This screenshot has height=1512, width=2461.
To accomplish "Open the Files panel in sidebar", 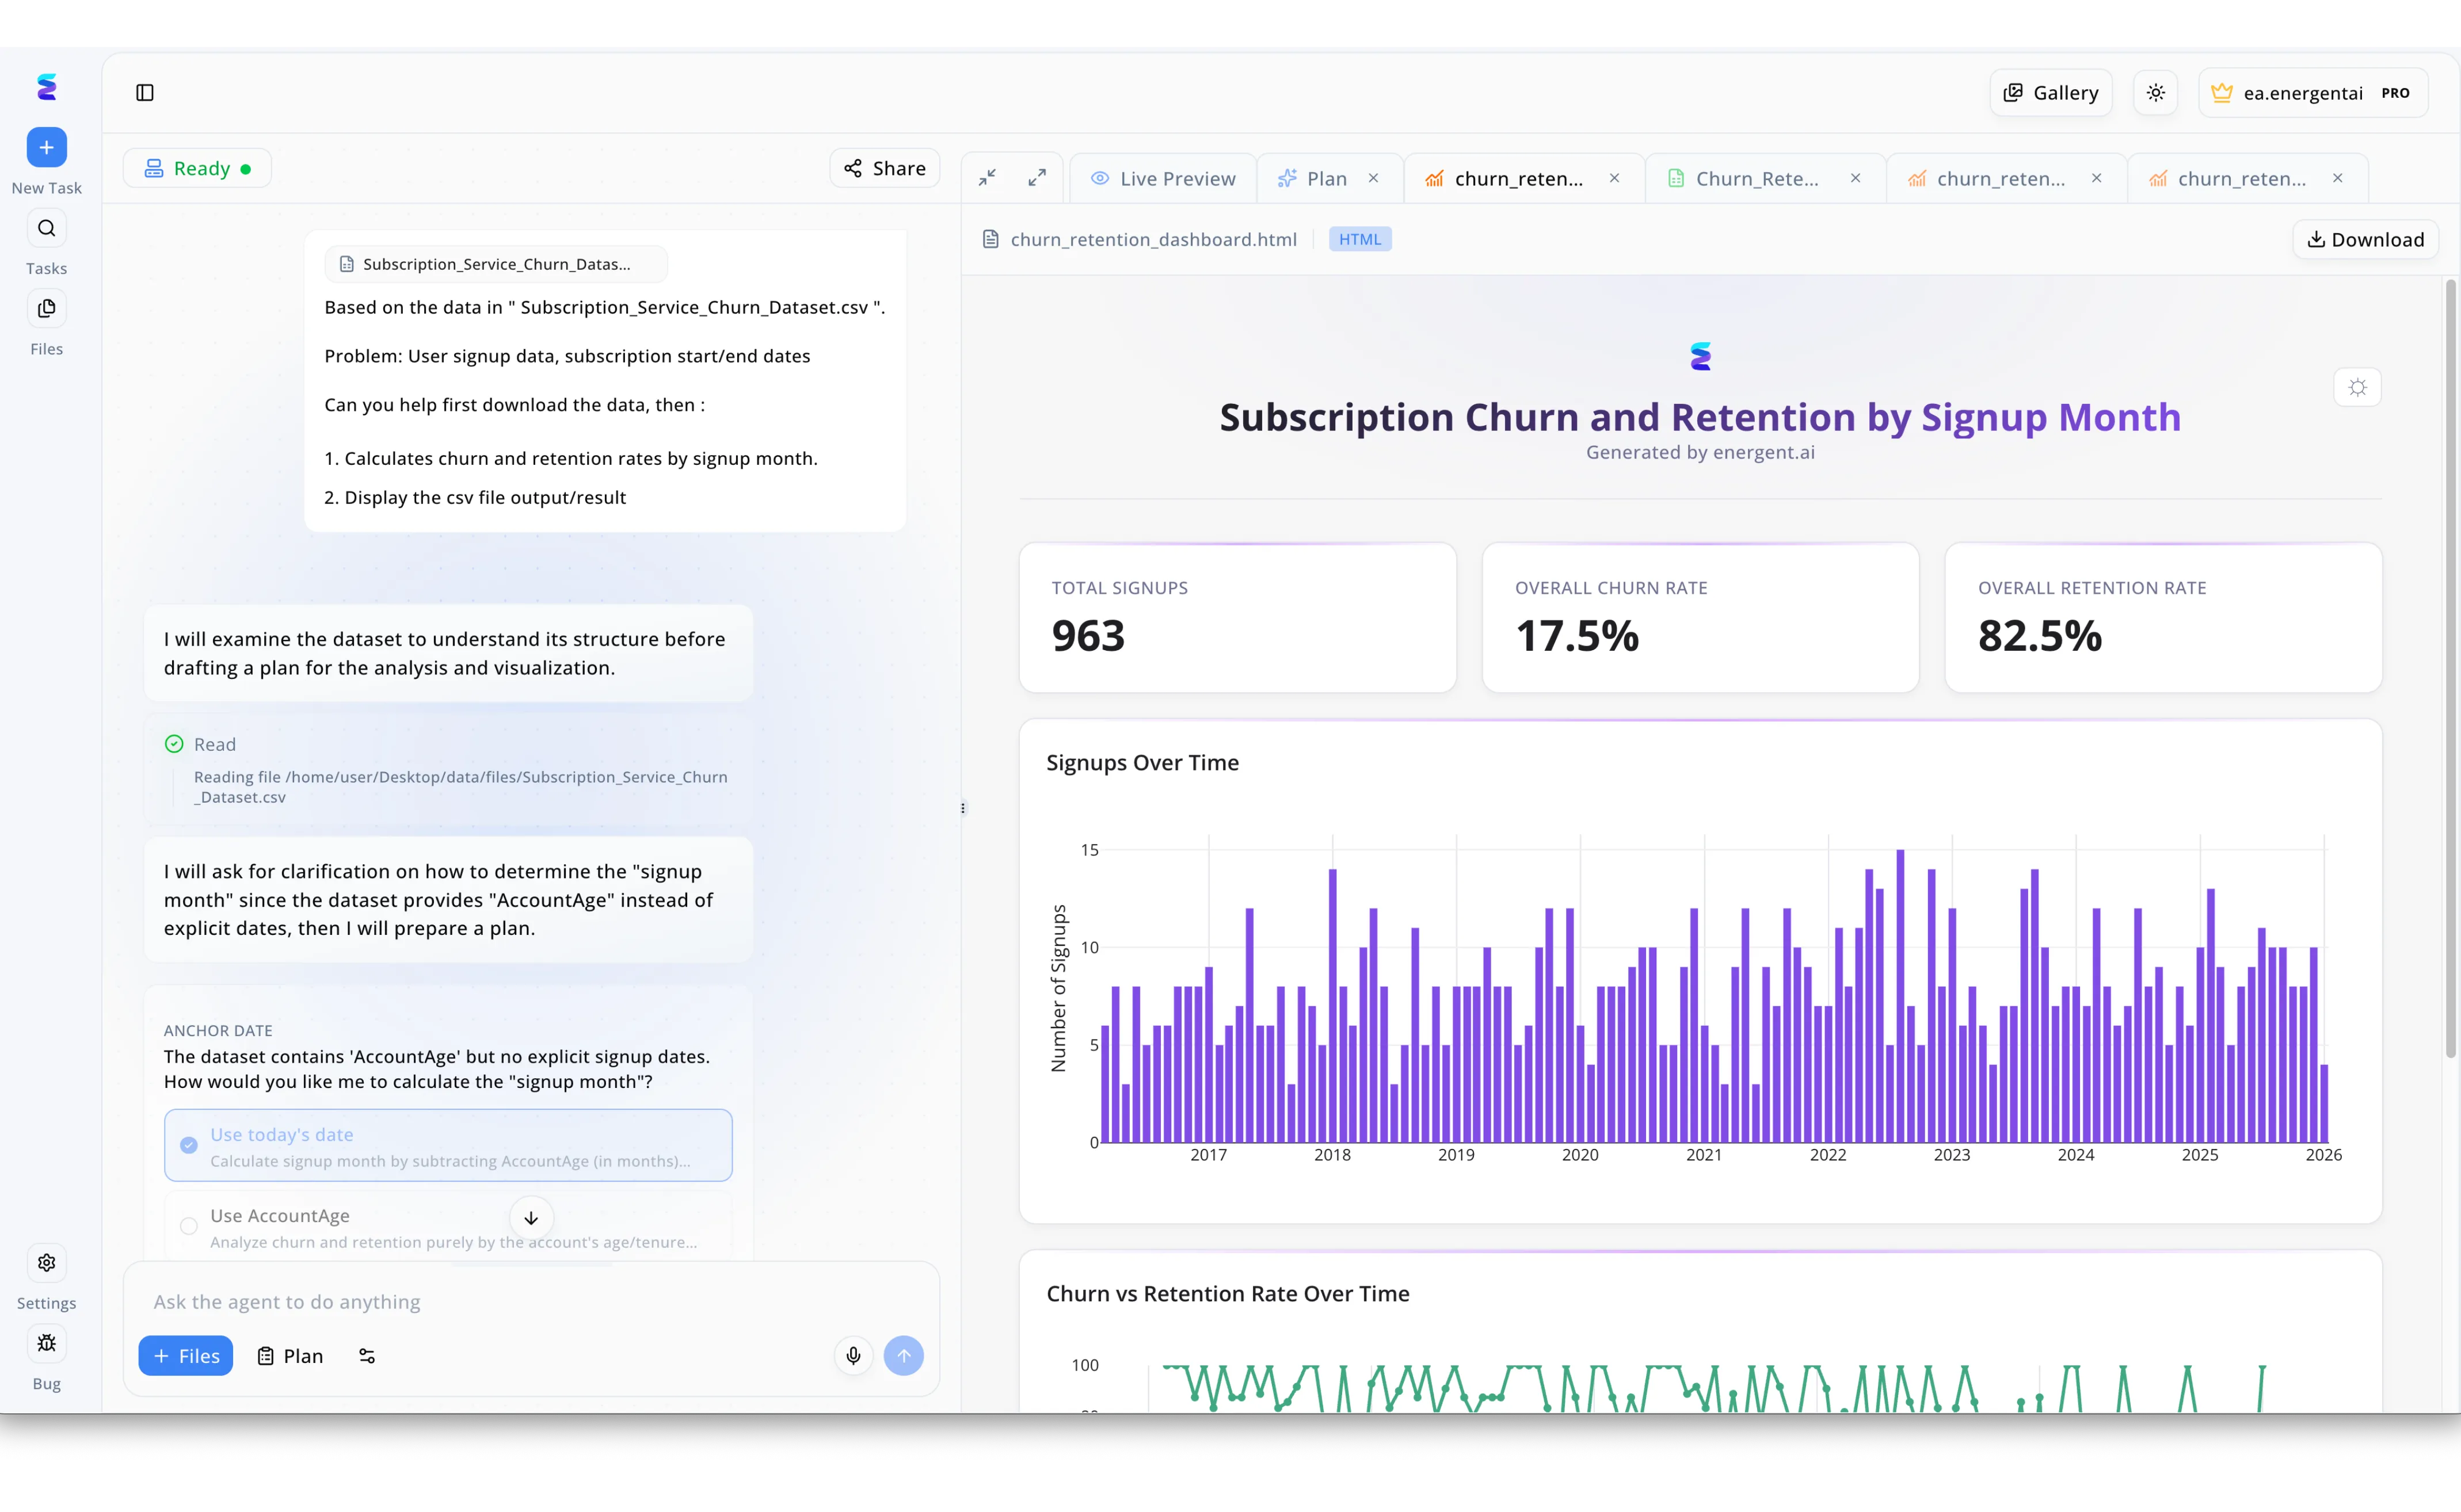I will pyautogui.click(x=46, y=308).
